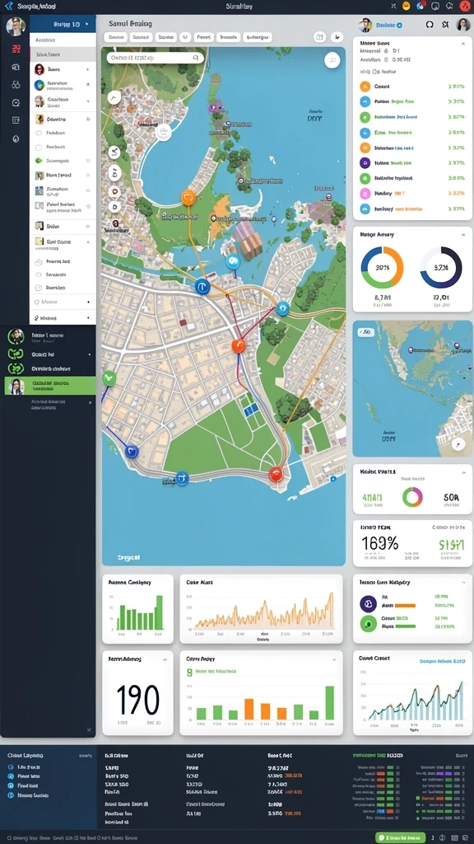Screen dimensions: 474x844
Task: Click the red-orange pin at the road junction
Action: 238,345
